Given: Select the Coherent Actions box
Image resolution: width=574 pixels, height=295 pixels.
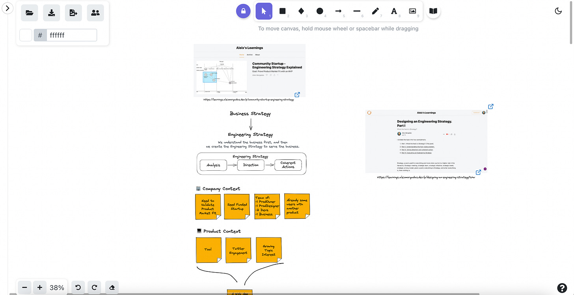Looking at the screenshot, I should (x=288, y=165).
